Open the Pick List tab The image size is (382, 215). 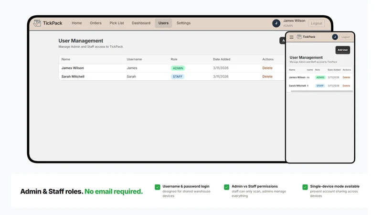click(117, 23)
